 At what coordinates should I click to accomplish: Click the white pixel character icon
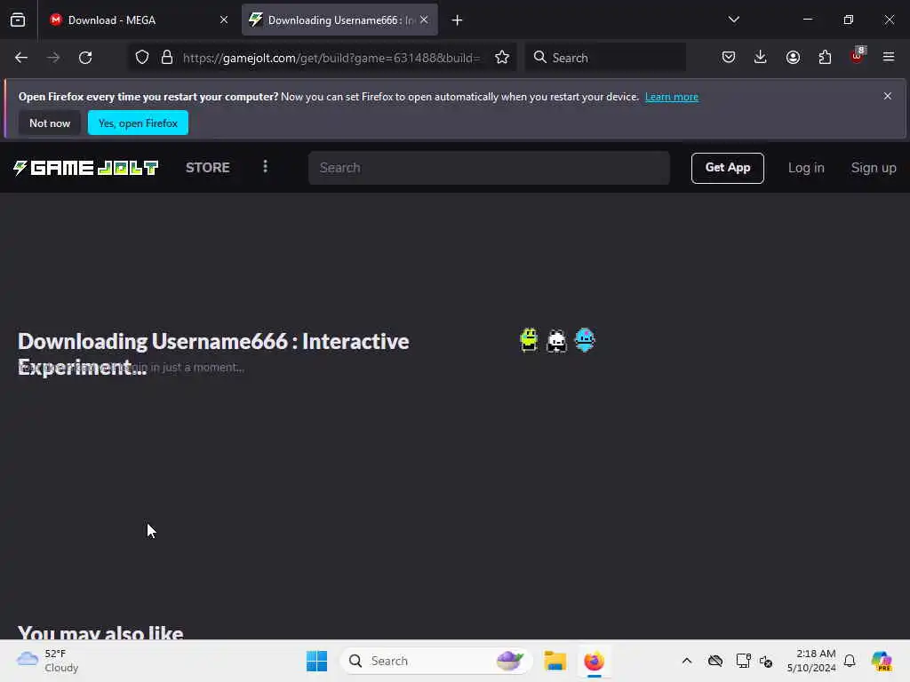[556, 340]
